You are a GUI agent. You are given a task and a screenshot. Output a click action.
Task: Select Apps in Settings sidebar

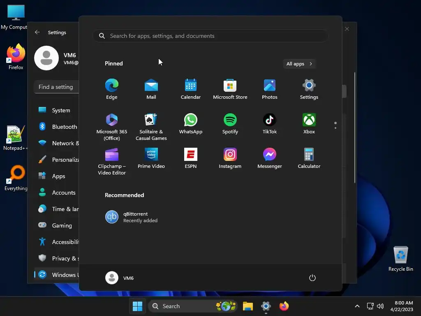57,176
